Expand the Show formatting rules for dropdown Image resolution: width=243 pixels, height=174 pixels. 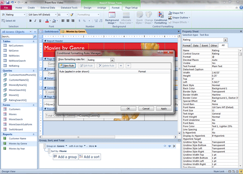coord(112,60)
